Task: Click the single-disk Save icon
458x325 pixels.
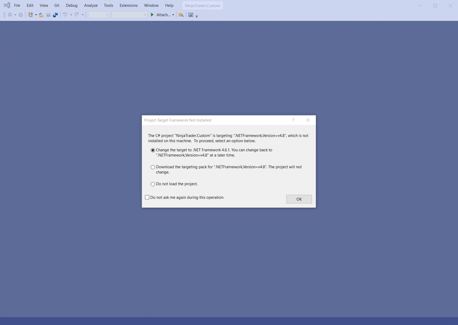Action: point(48,15)
